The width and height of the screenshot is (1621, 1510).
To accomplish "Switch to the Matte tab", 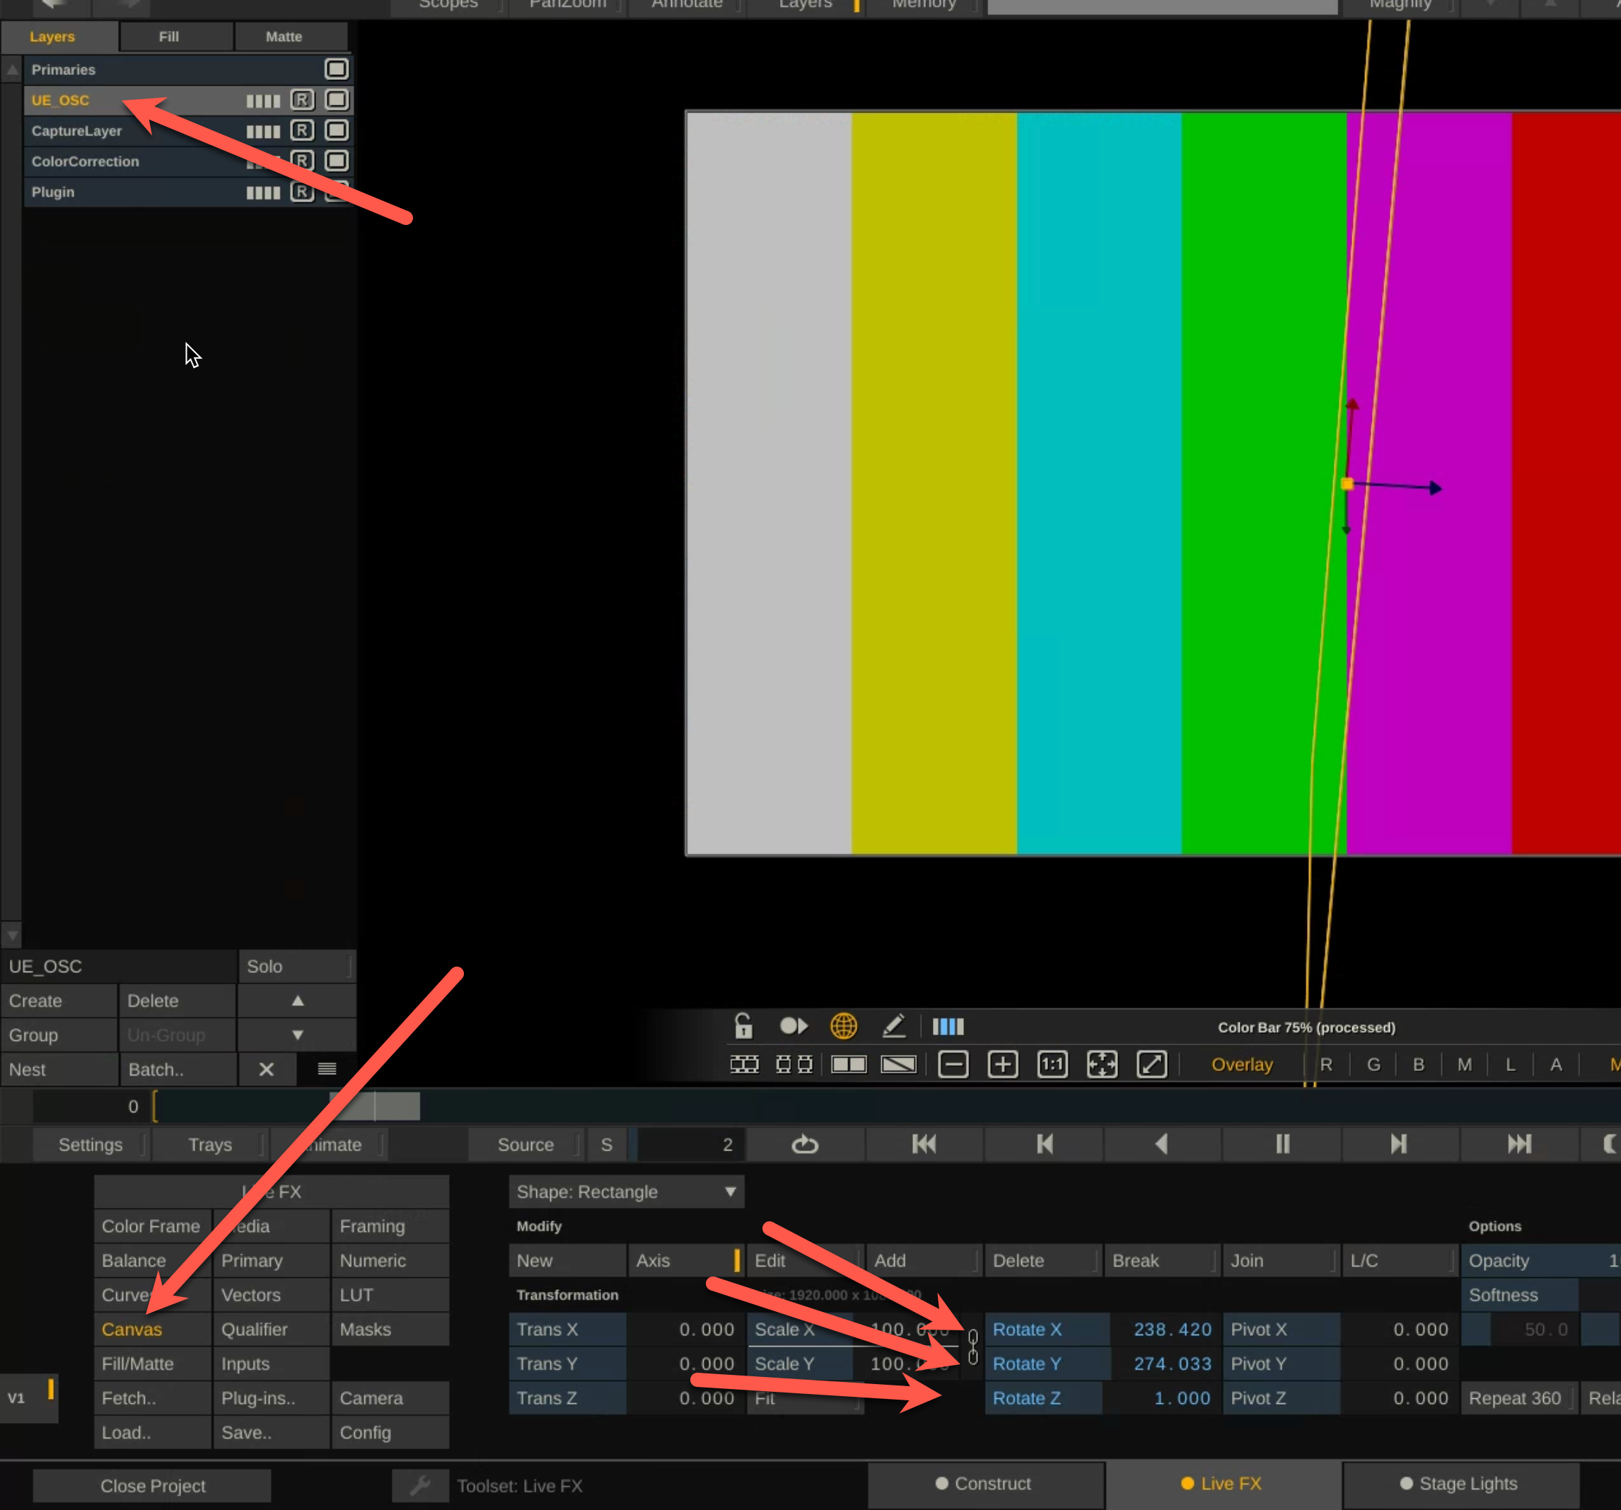I will pyautogui.click(x=284, y=37).
